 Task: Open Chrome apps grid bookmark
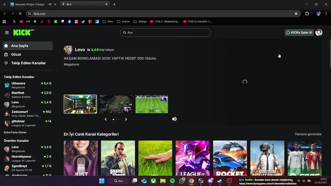(4, 22)
